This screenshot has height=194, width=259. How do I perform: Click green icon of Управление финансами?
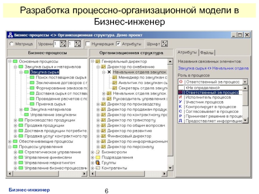(21, 157)
